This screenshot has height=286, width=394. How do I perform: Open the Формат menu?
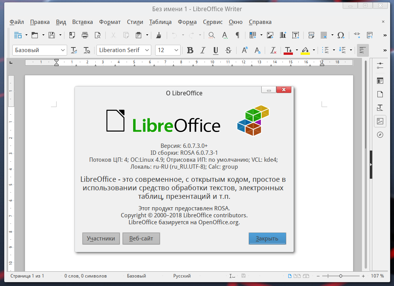point(110,22)
